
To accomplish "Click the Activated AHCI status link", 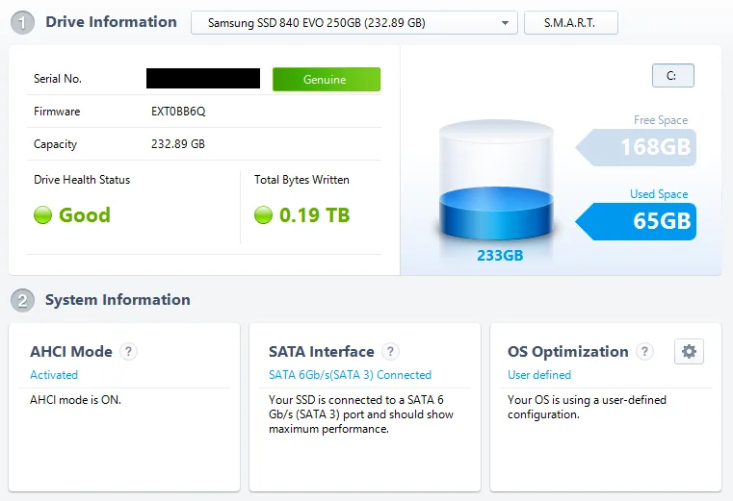I will point(54,375).
